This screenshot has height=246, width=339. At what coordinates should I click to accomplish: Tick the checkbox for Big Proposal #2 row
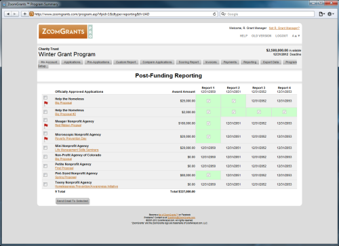(x=45, y=112)
